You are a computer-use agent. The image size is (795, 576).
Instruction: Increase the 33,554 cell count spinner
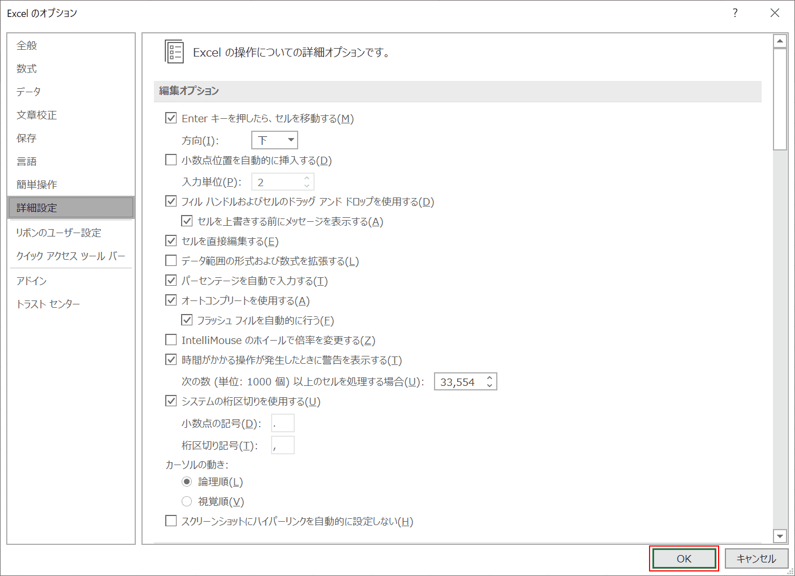[489, 377]
